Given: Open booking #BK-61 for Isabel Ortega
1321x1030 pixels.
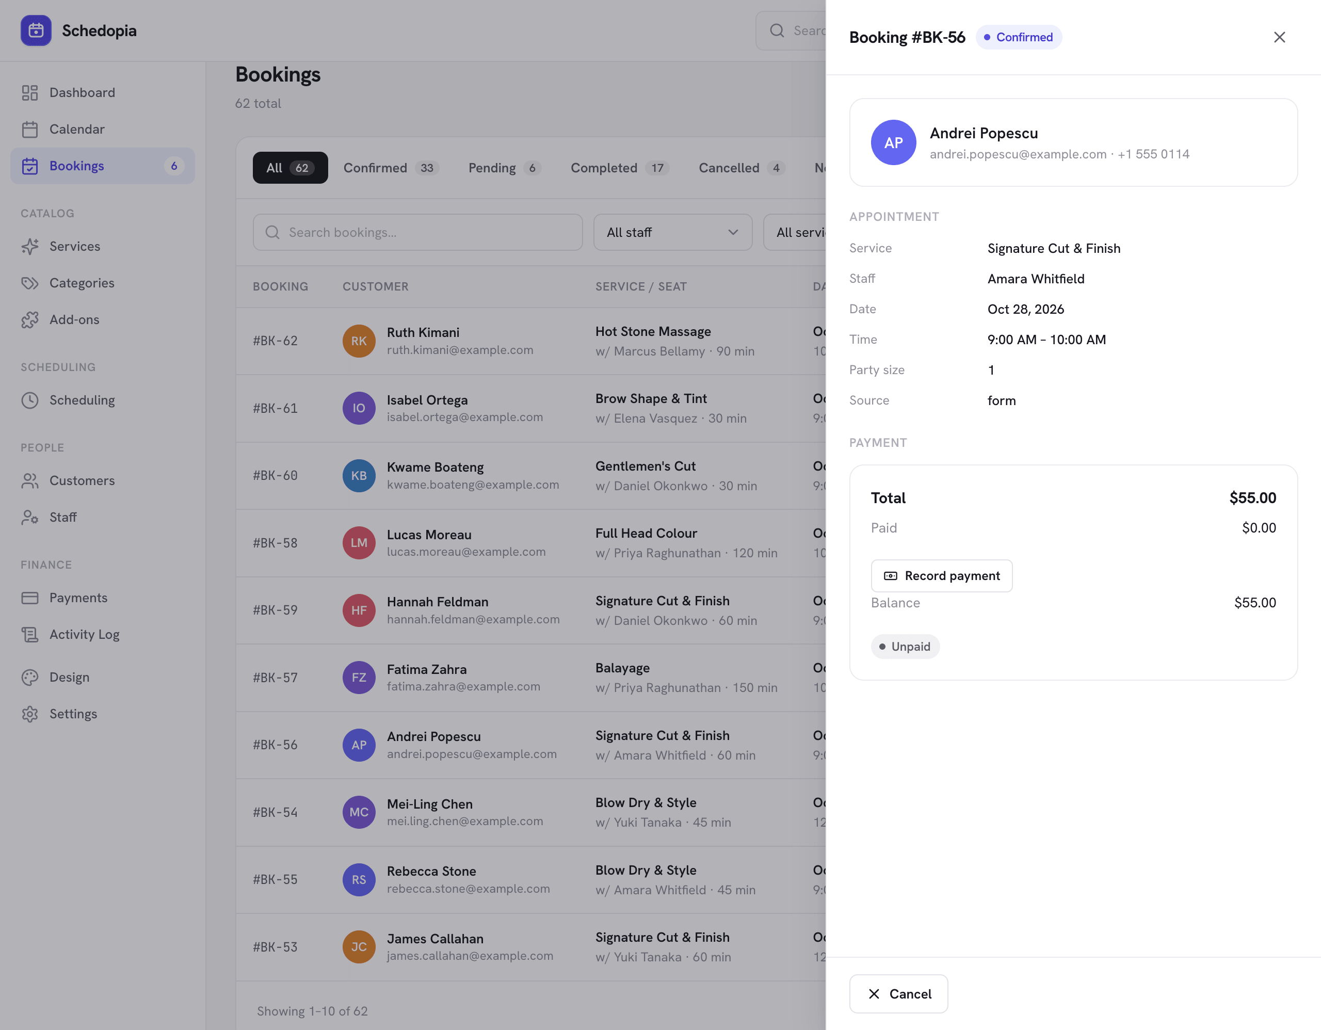Looking at the screenshot, I should (x=531, y=408).
